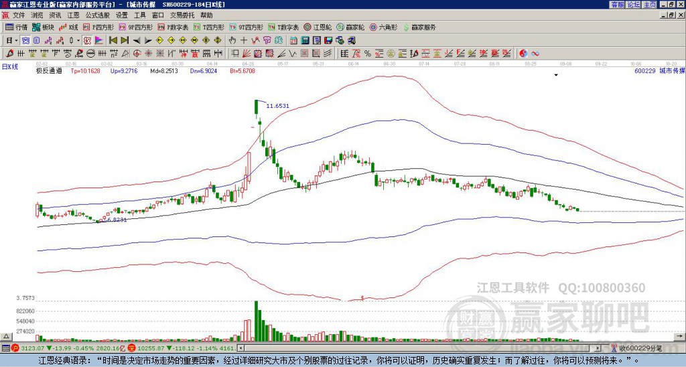Open the 板块 sector view
This screenshot has height=367, width=686.
point(43,27)
